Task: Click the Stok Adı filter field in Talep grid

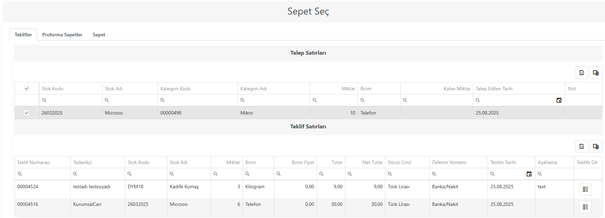Action: [x=130, y=100]
